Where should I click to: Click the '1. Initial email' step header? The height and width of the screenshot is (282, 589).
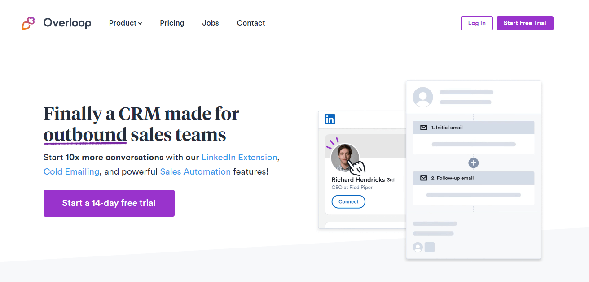point(474,128)
